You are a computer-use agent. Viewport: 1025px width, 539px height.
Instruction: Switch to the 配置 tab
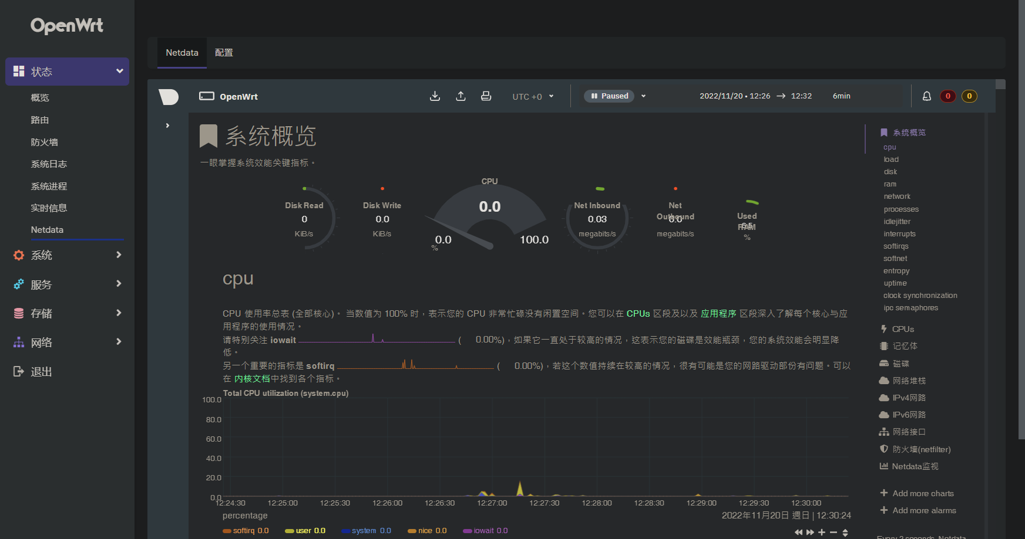click(x=224, y=53)
